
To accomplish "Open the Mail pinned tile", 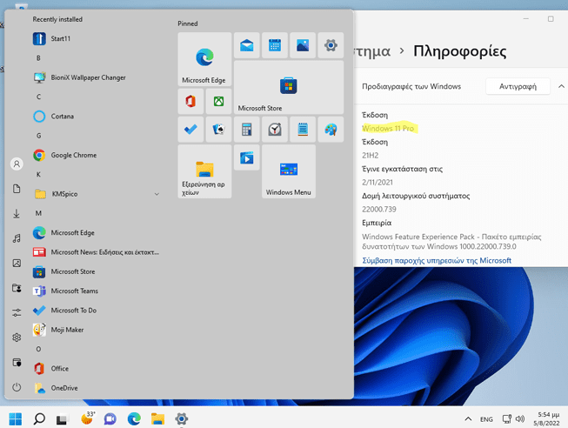I will point(247,45).
